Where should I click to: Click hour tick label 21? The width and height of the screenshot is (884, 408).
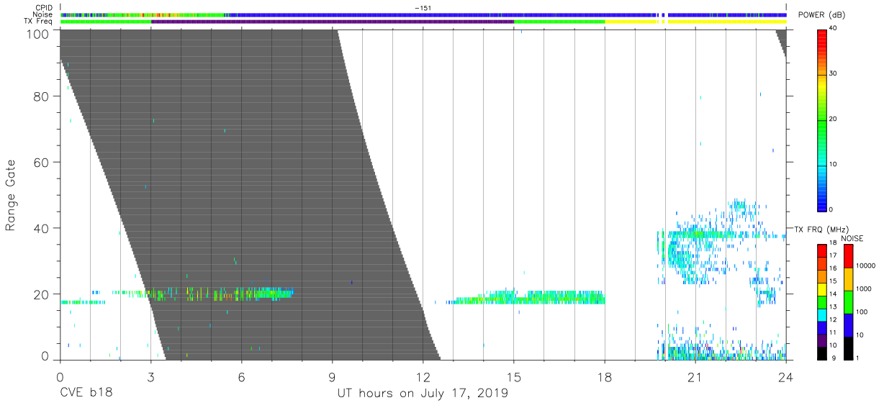(695, 377)
